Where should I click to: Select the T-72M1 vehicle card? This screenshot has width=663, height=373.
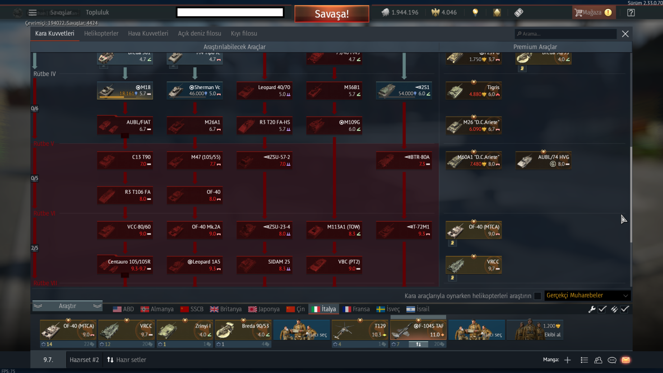click(404, 230)
